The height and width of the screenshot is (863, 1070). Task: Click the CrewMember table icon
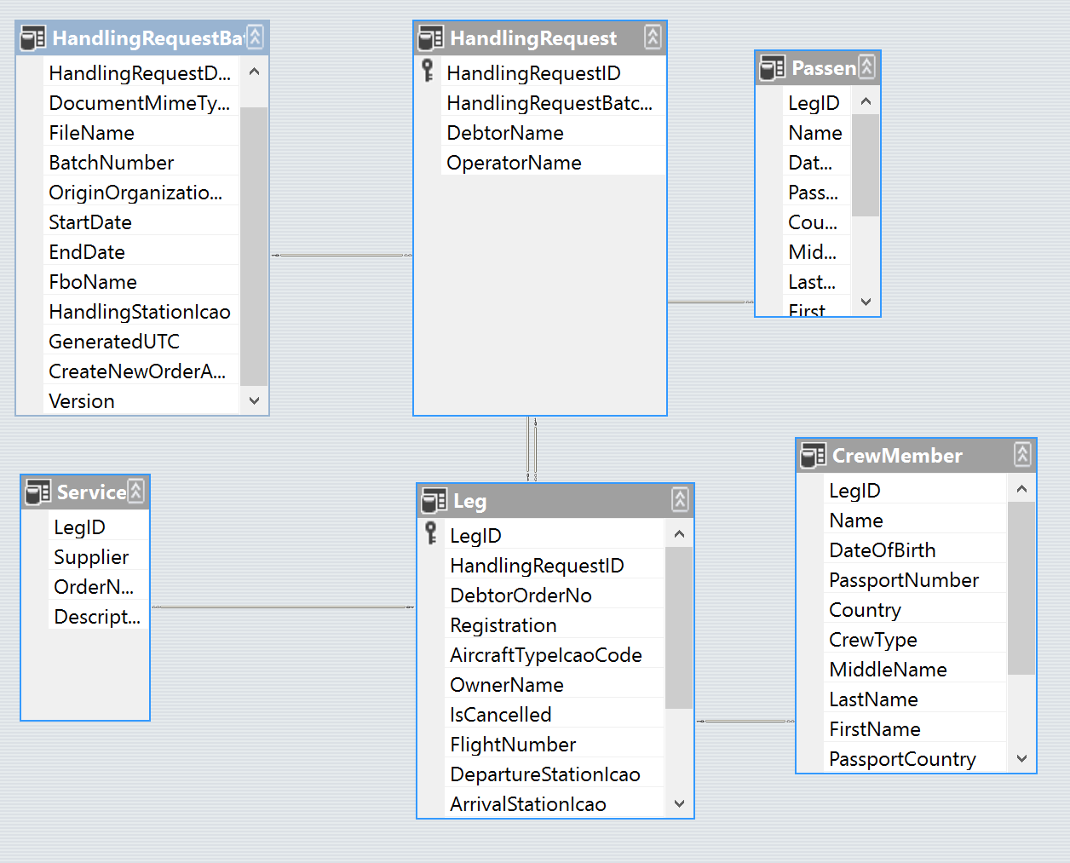(x=813, y=456)
